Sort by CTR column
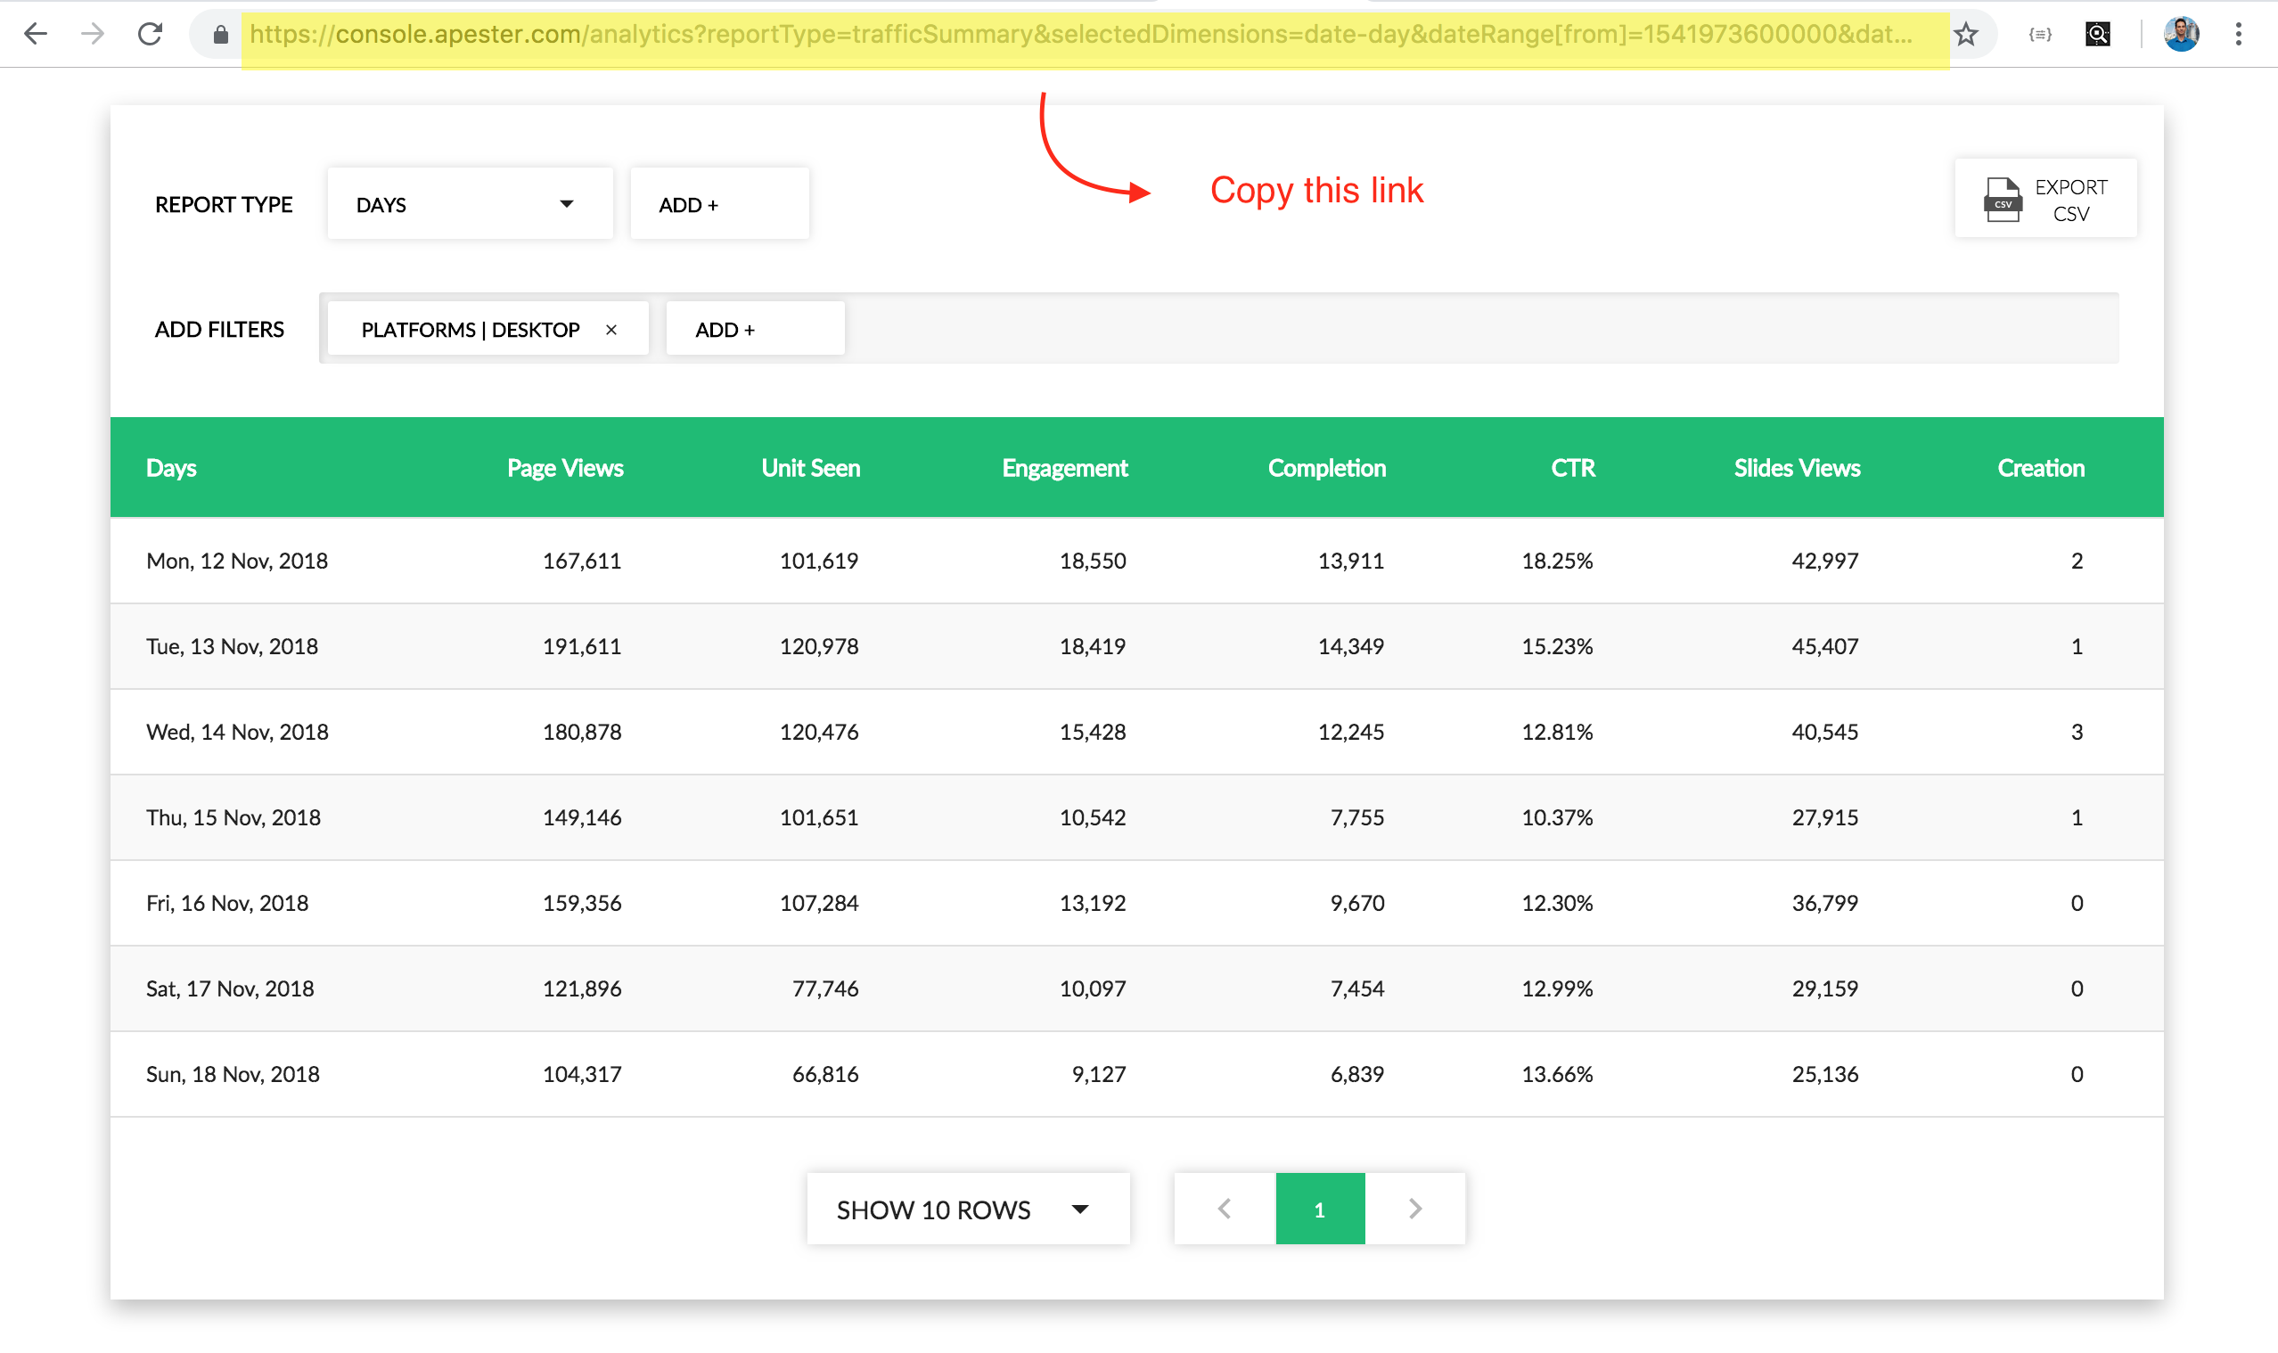This screenshot has width=2278, height=1353. 1573,468
